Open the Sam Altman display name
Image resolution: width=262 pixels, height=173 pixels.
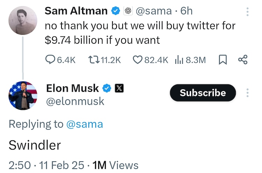point(76,11)
